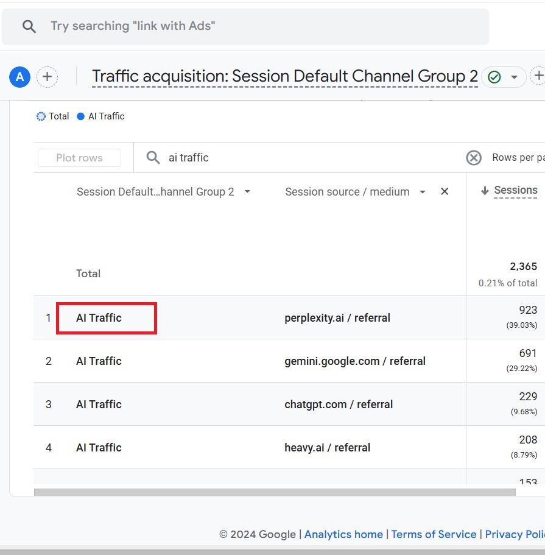Click gemini.google.com / referral cell
The height and width of the screenshot is (555, 545).
click(x=355, y=361)
